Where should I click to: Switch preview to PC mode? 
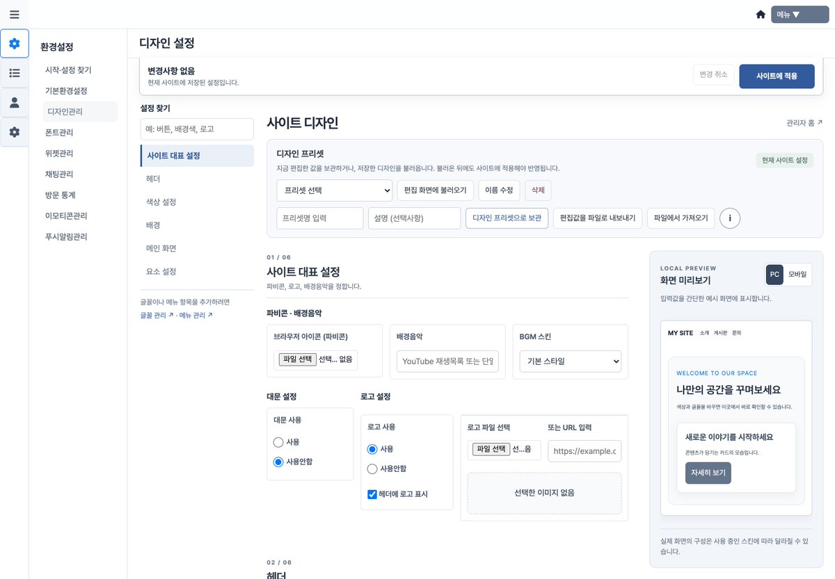pyautogui.click(x=774, y=275)
